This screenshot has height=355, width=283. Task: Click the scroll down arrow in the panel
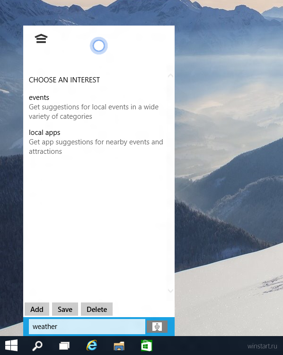click(170, 291)
